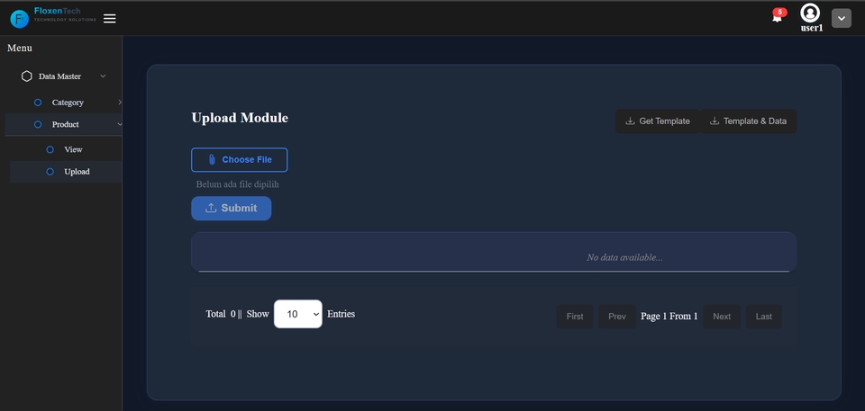865x411 pixels.
Task: Click the hexagon icon beside Data Master
Action: tap(27, 76)
